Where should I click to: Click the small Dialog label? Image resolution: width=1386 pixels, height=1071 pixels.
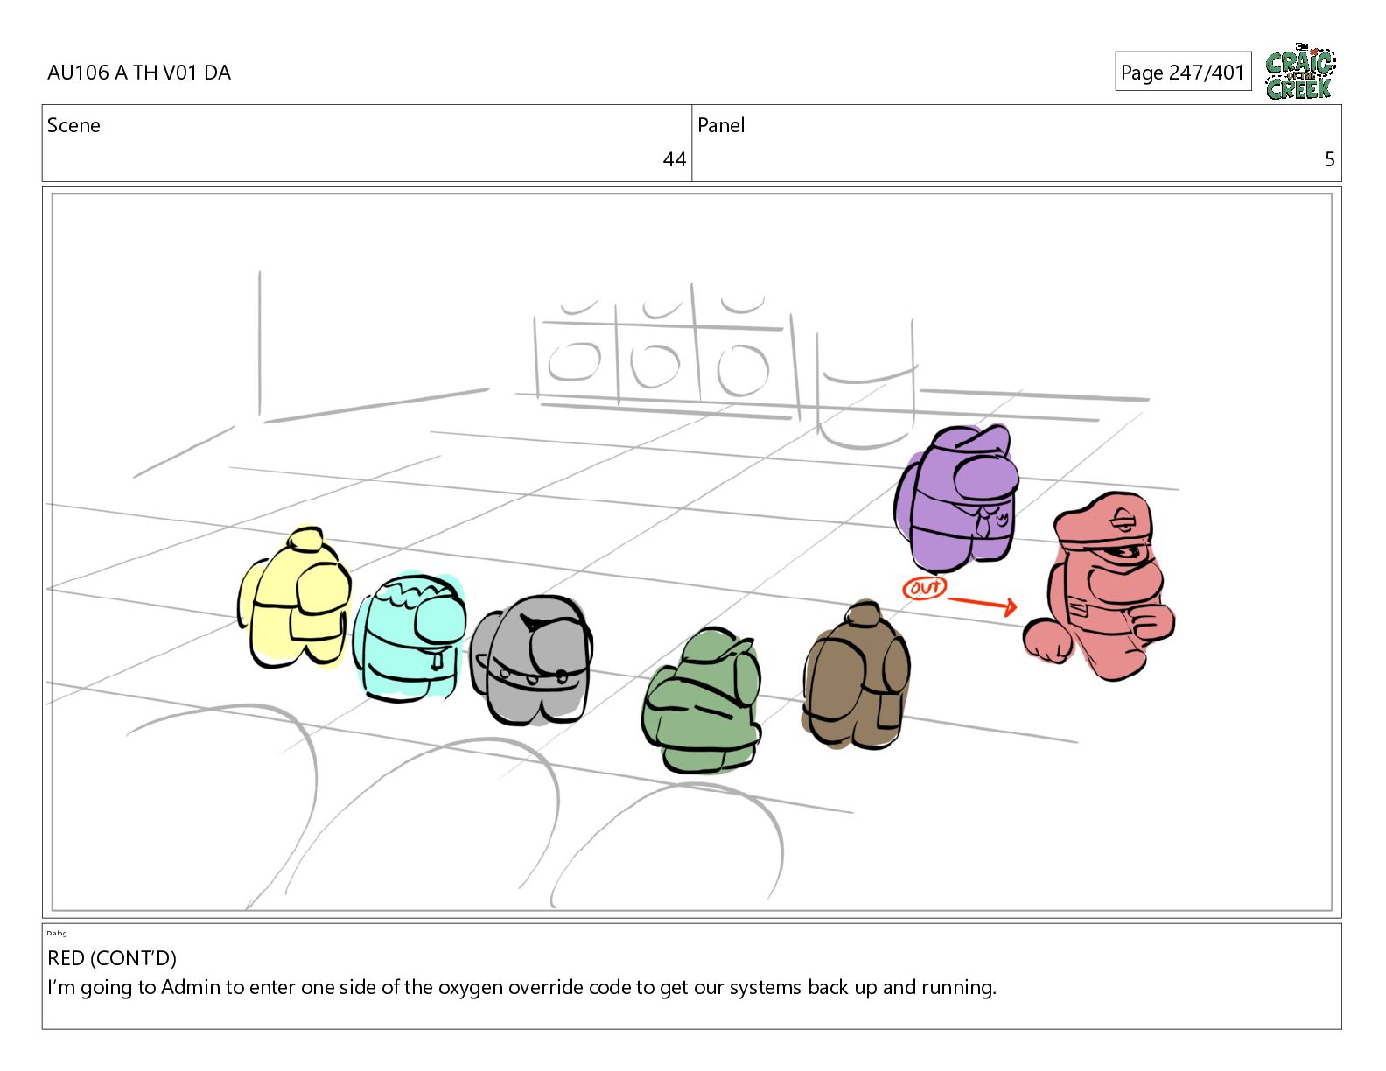(x=57, y=933)
